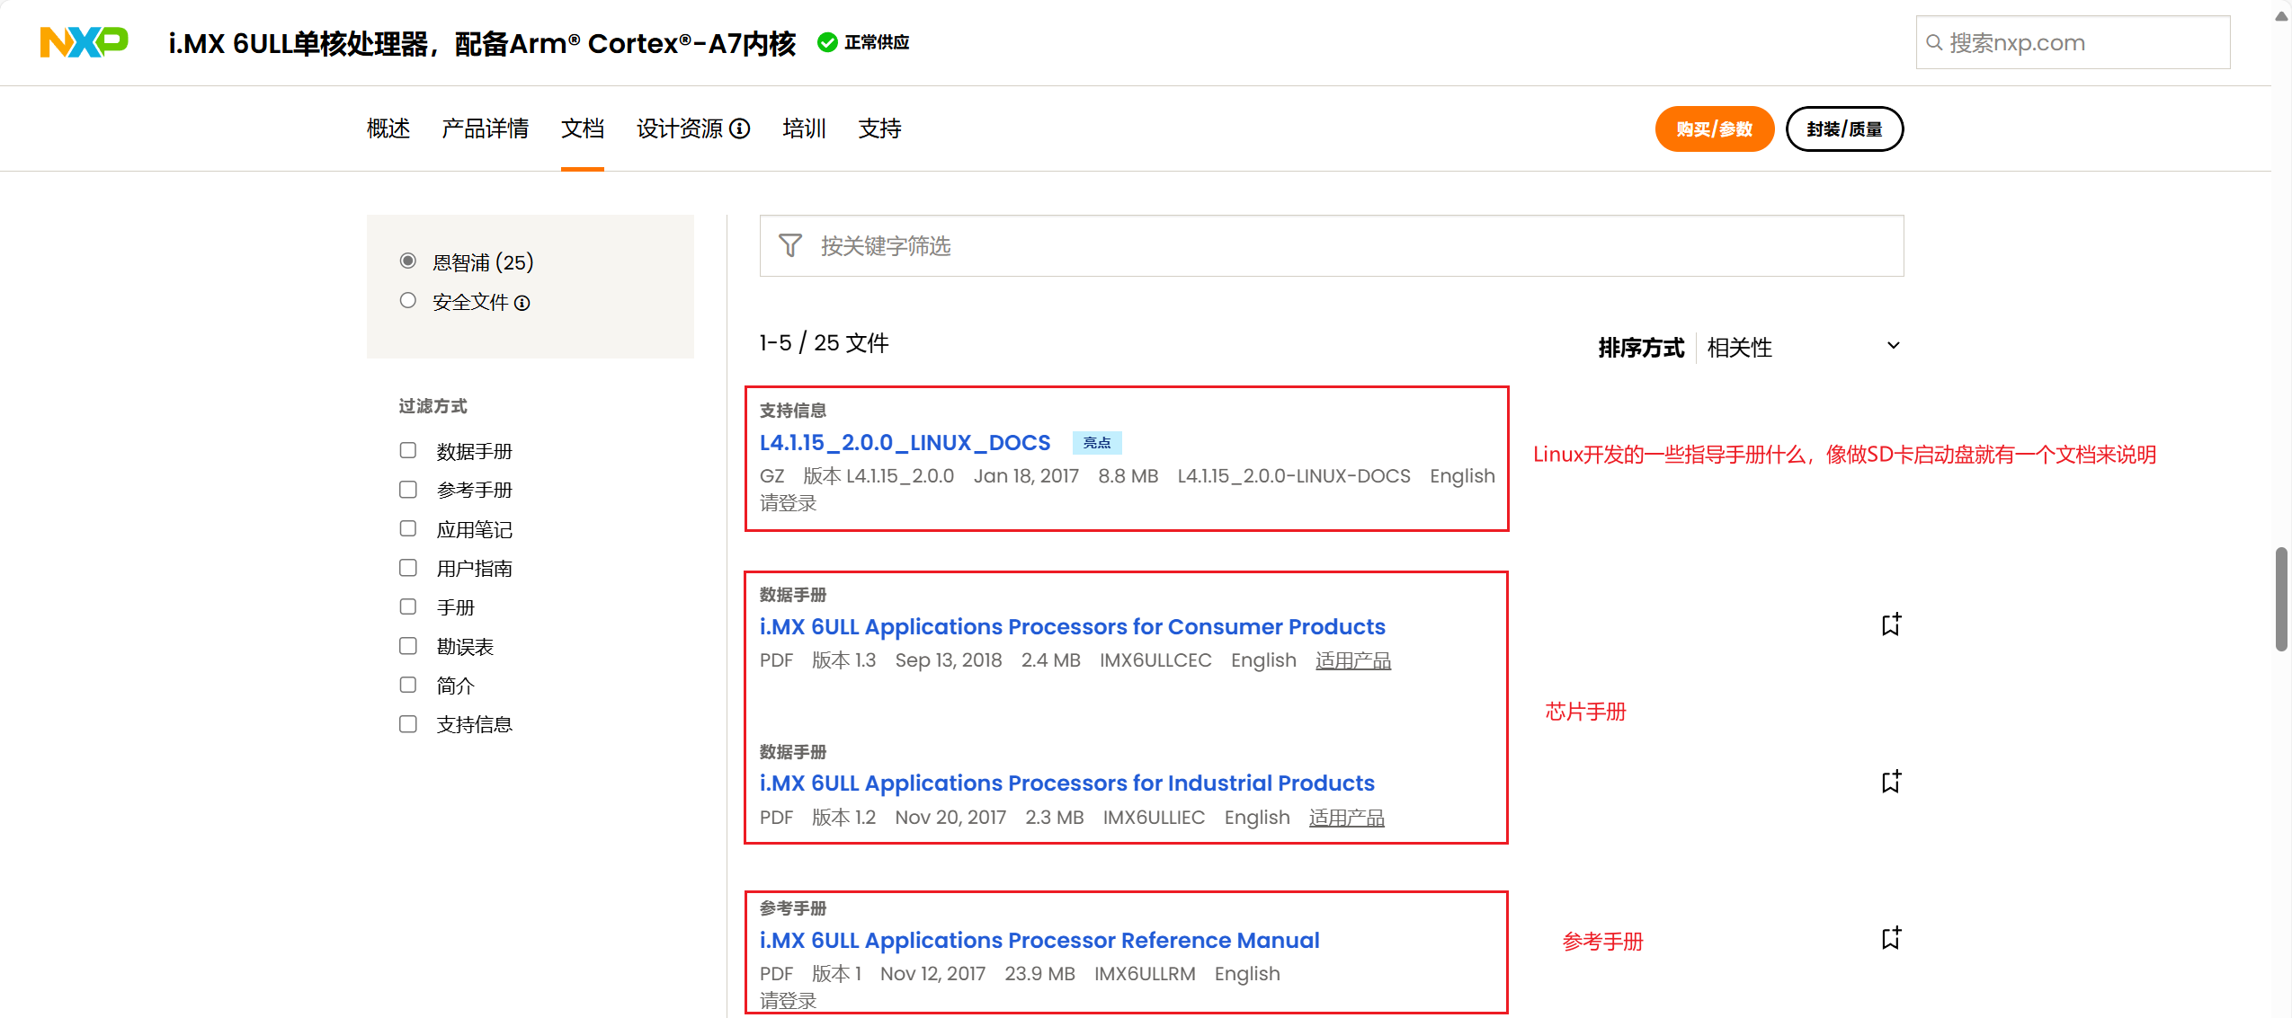Click the search magnifier icon

[1934, 42]
